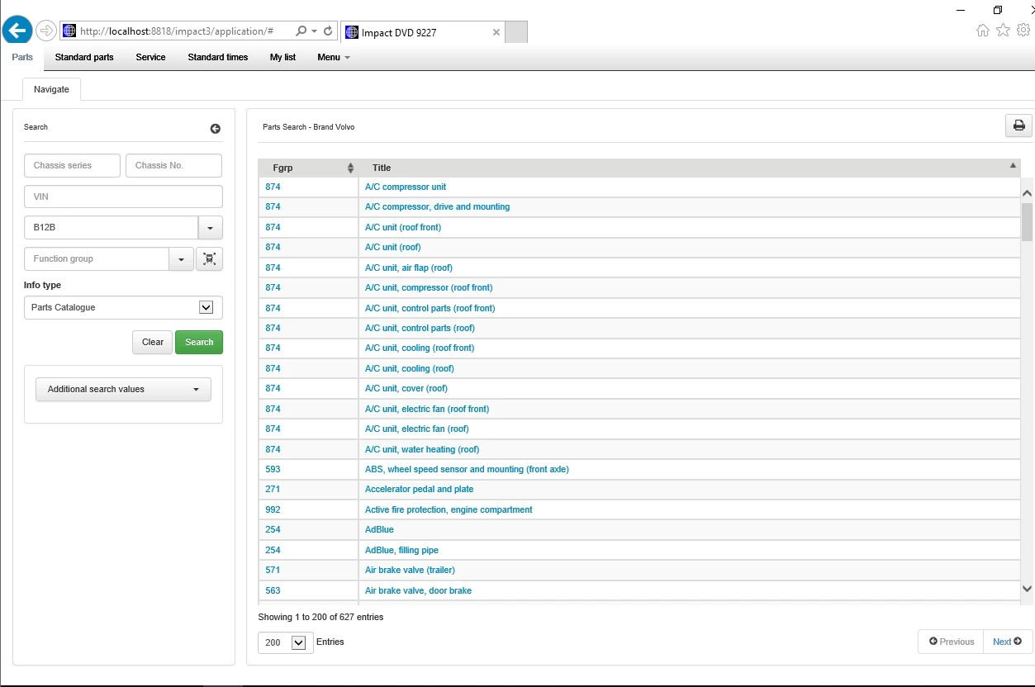
Task: Open A/C unit (roof front) link
Action: coord(403,228)
